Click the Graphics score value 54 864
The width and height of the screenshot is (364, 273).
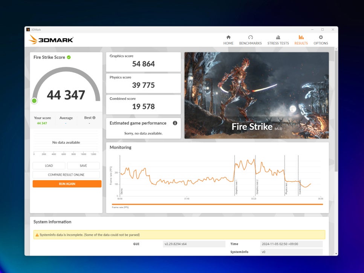[144, 64]
